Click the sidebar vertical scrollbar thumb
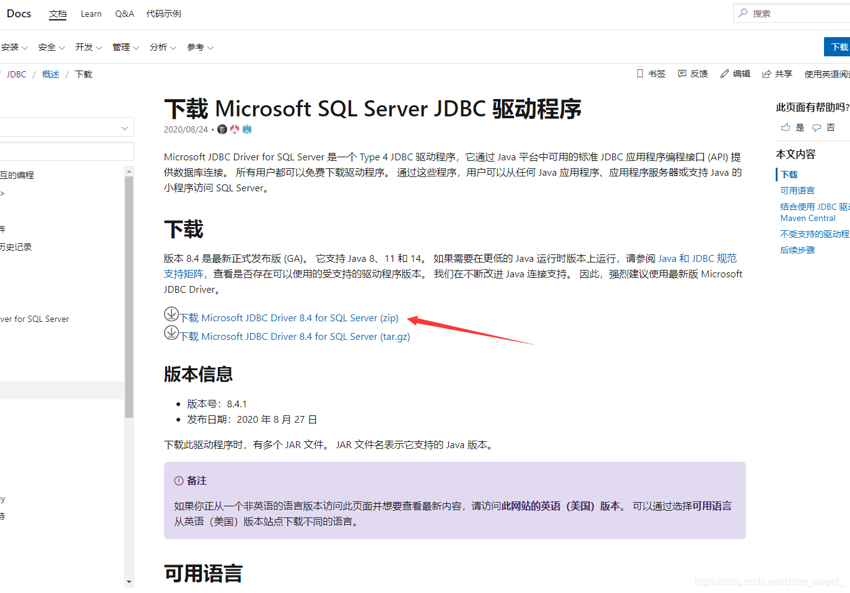850x593 pixels. pos(129,297)
